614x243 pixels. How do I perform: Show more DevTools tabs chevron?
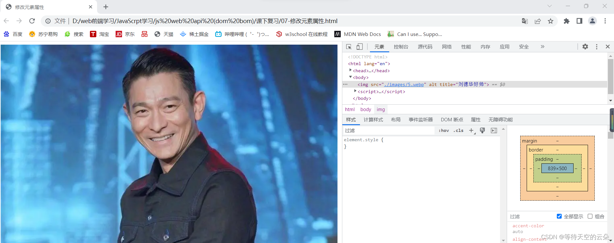tap(542, 47)
